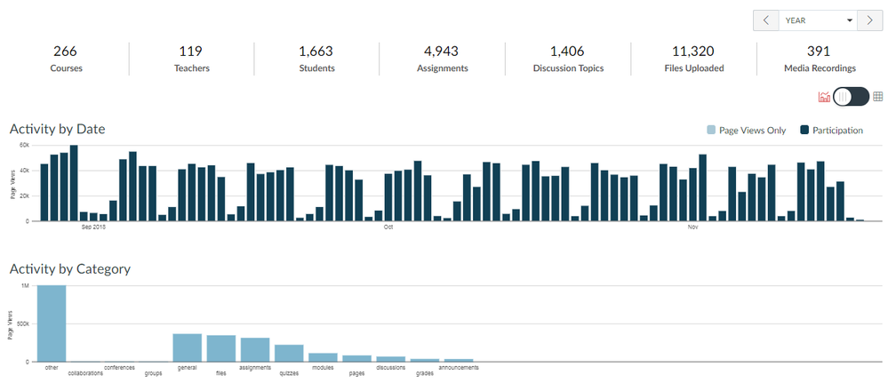888x383 pixels.
Task: Select the 11,320 Files Uploaded statistic
Action: pyautogui.click(x=692, y=59)
